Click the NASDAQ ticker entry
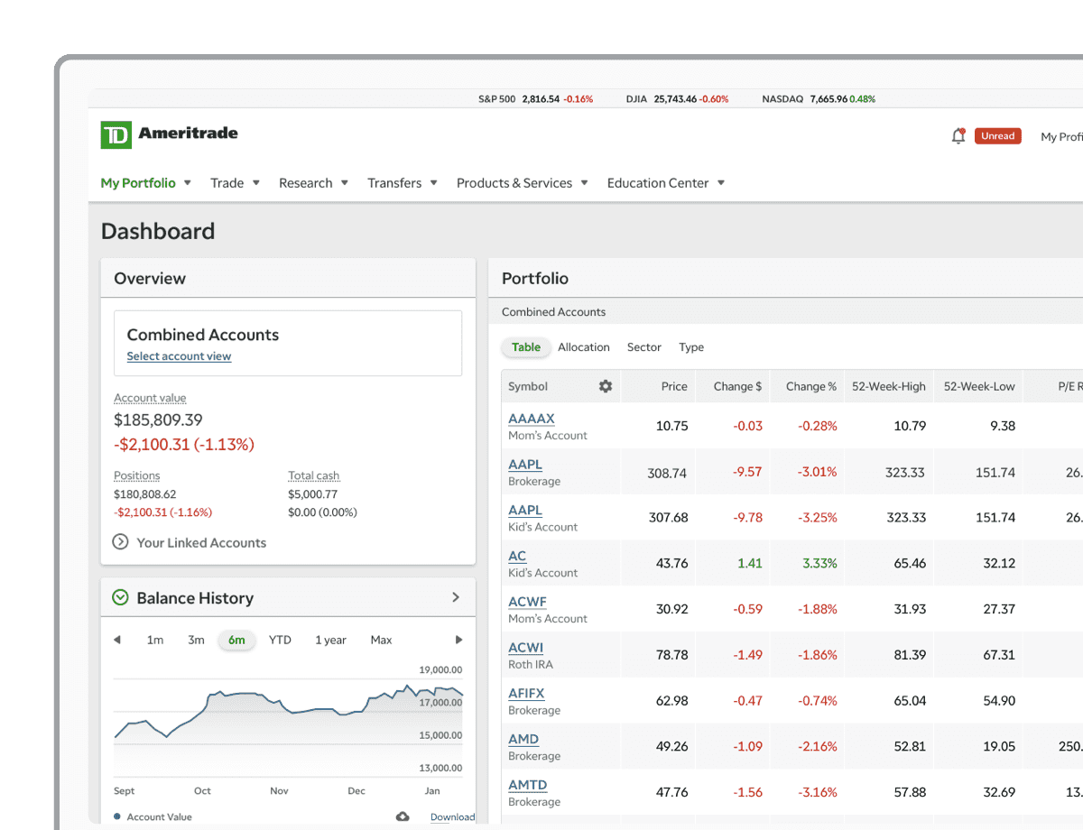1083x830 pixels. tap(819, 99)
